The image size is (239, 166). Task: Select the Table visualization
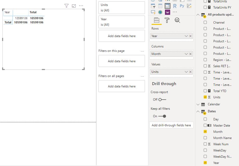[x=160, y=6]
